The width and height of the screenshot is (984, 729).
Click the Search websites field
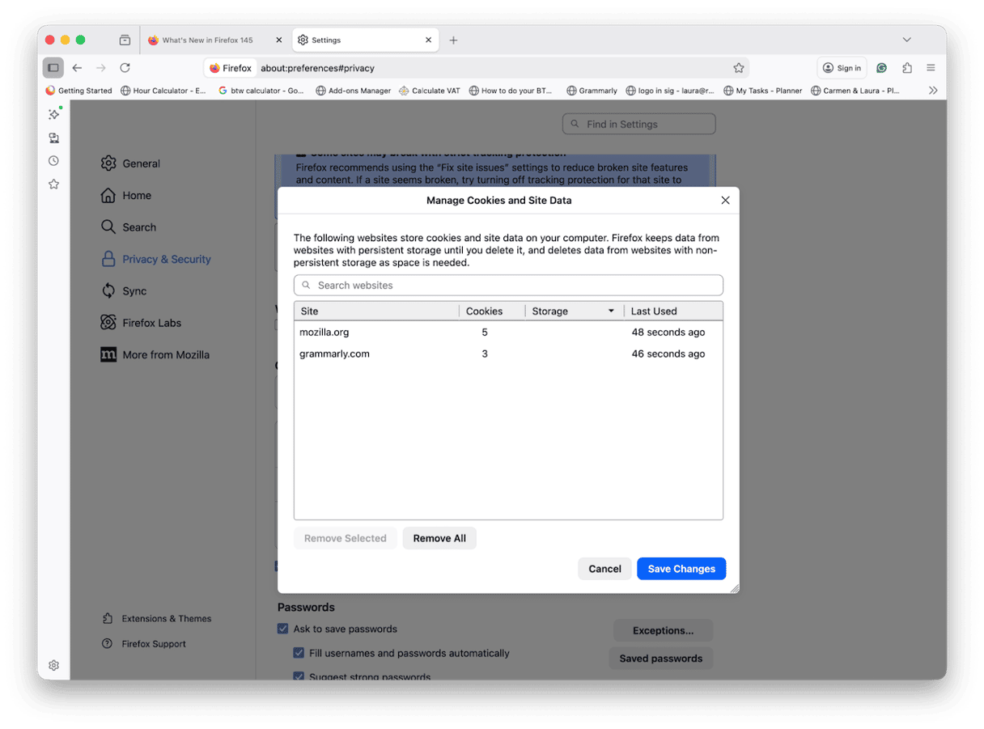click(x=508, y=286)
